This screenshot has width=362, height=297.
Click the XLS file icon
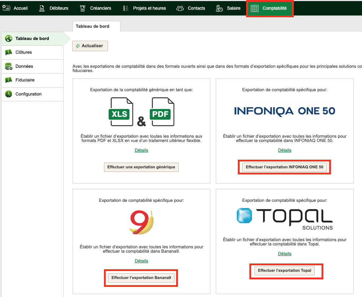coord(121,112)
